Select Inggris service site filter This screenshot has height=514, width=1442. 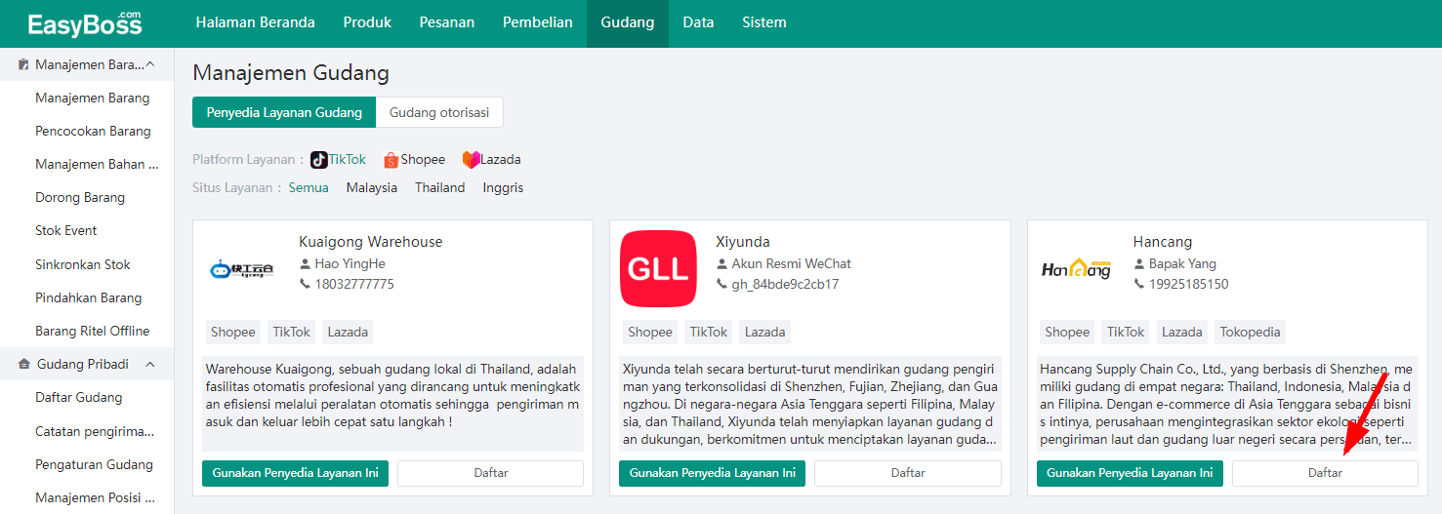pyautogui.click(x=503, y=187)
